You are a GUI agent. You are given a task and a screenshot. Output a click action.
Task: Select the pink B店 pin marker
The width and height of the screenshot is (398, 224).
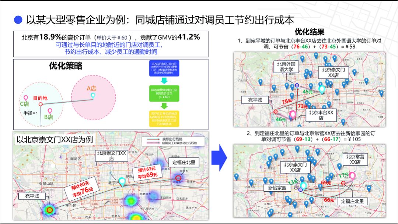point(50,111)
